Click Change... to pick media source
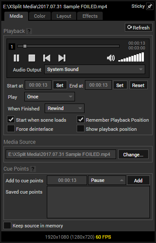 point(133,154)
